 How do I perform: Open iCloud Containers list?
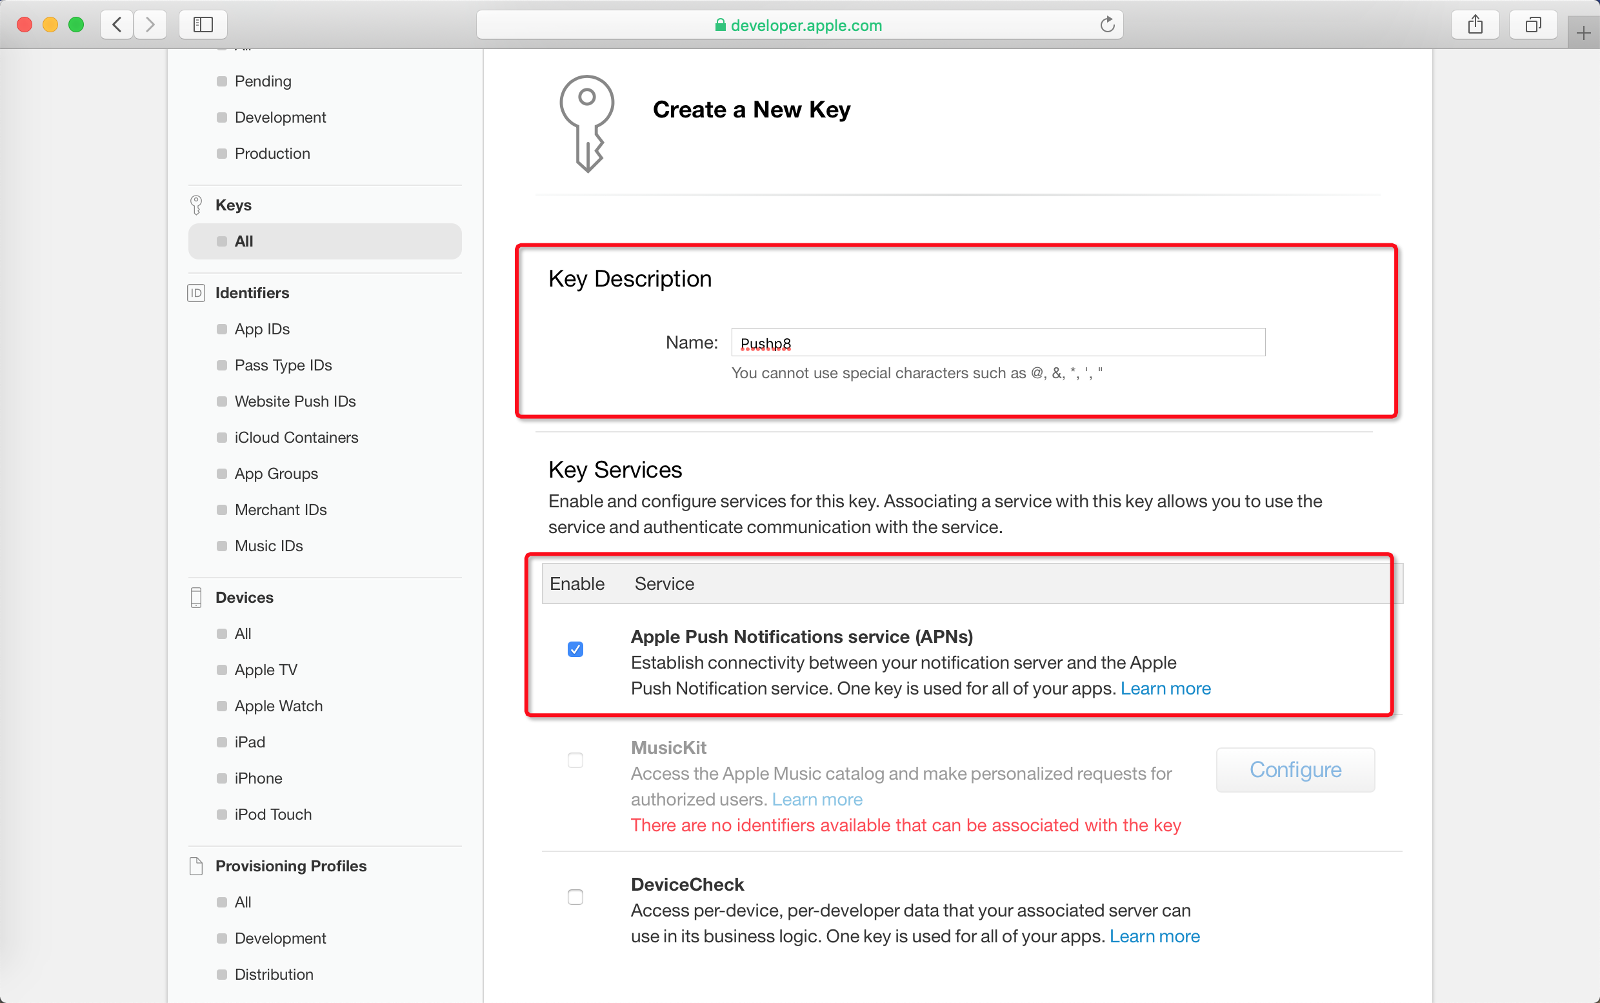296,437
